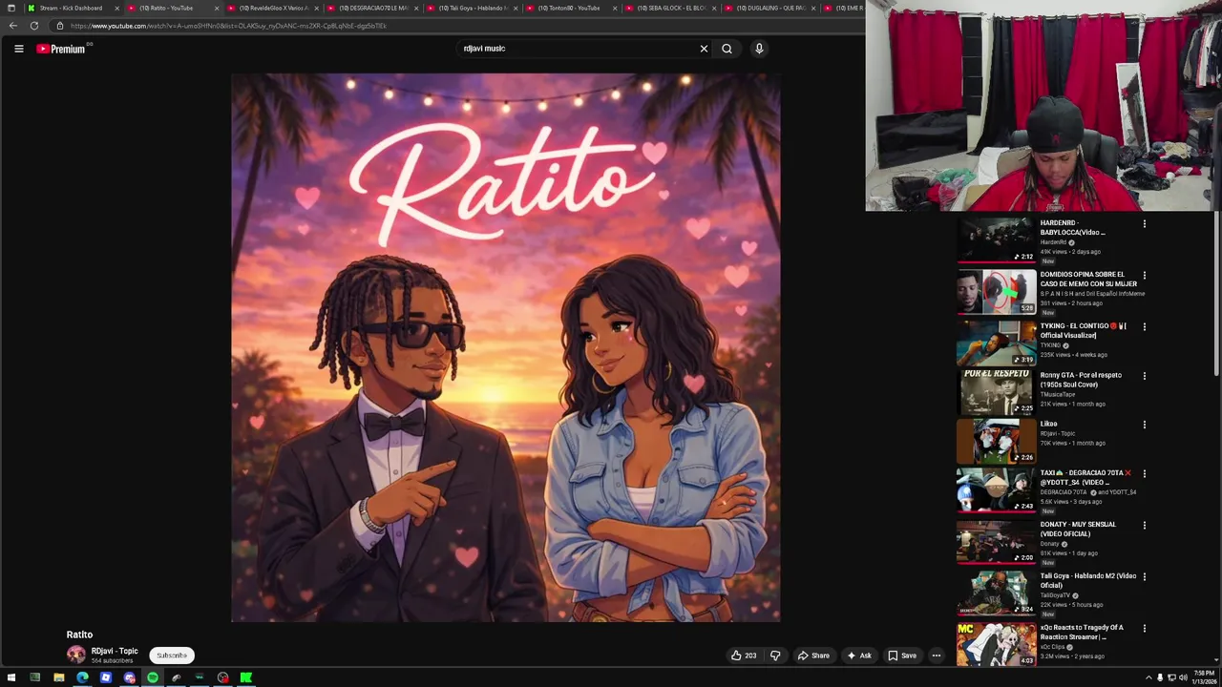The height and width of the screenshot is (687, 1222).
Task: Play DONATY - MUY SENSUAL thumbnail
Action: tap(997, 542)
